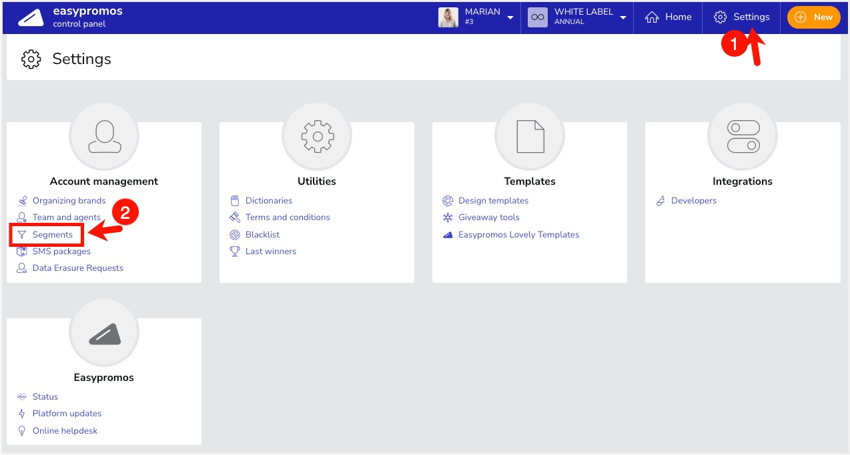Image resolution: width=850 pixels, height=455 pixels.
Task: Click the Account management heading
Action: pyautogui.click(x=104, y=181)
